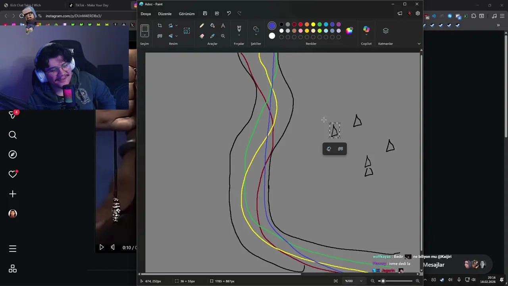
Task: Open Instagram hamburger menu icon
Action: point(13,249)
